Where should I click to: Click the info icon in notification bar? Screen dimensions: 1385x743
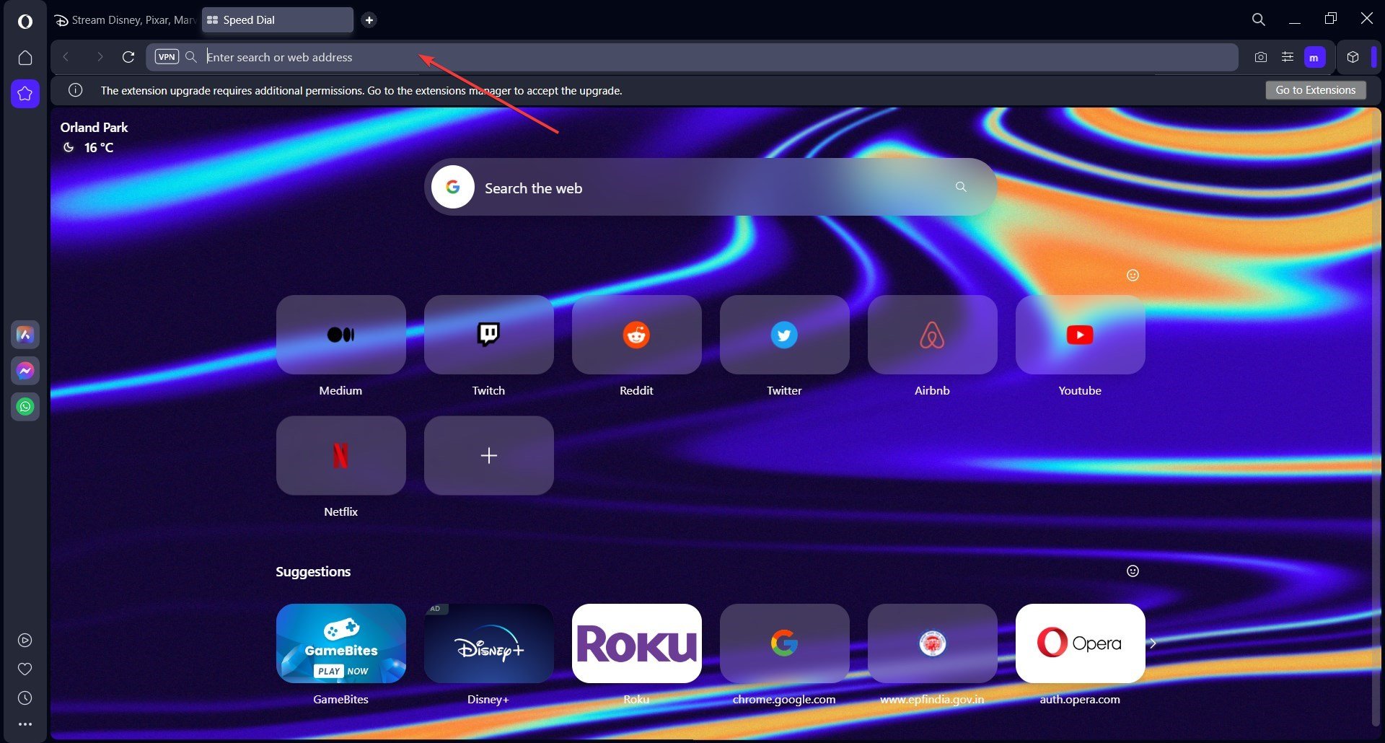[75, 90]
